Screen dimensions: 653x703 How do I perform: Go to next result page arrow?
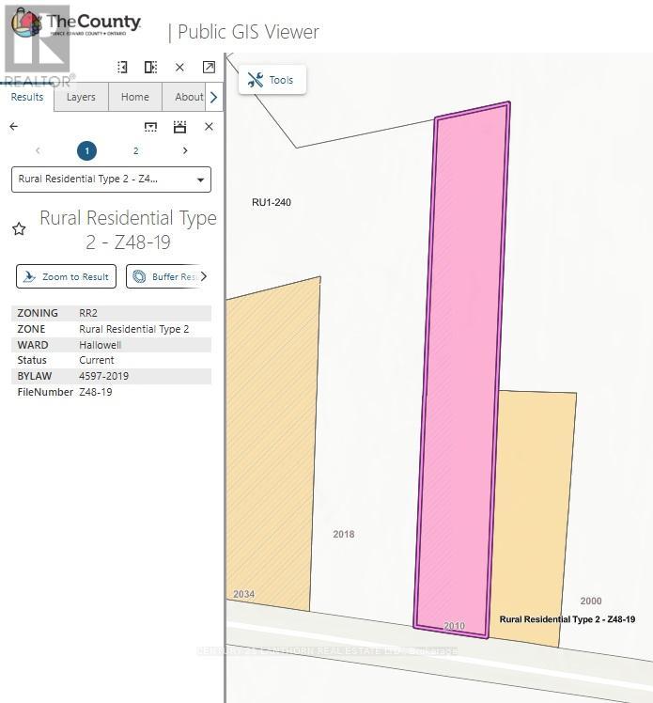click(185, 151)
